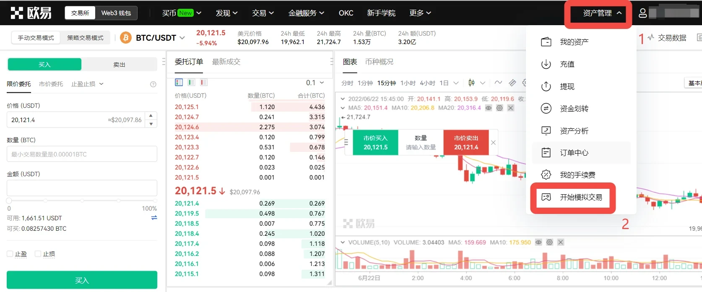Click the 市价卖出 20,121.4 quick button
This screenshot has width=702, height=292.
tap(466, 143)
